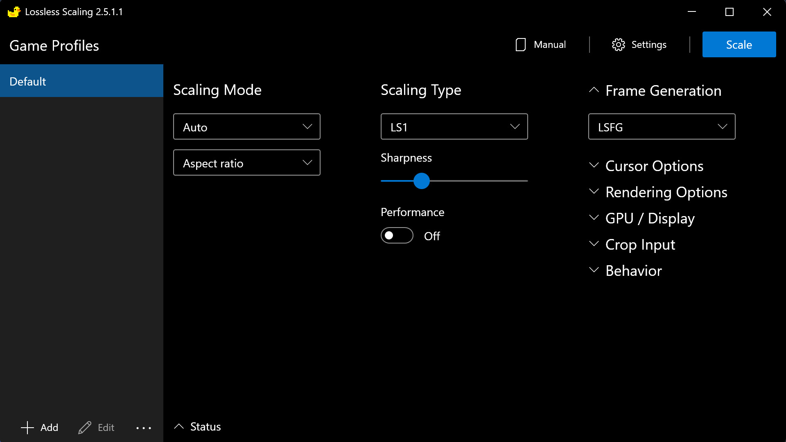Collapse the Frame Generation section
Screen dimensions: 786x442
594,90
